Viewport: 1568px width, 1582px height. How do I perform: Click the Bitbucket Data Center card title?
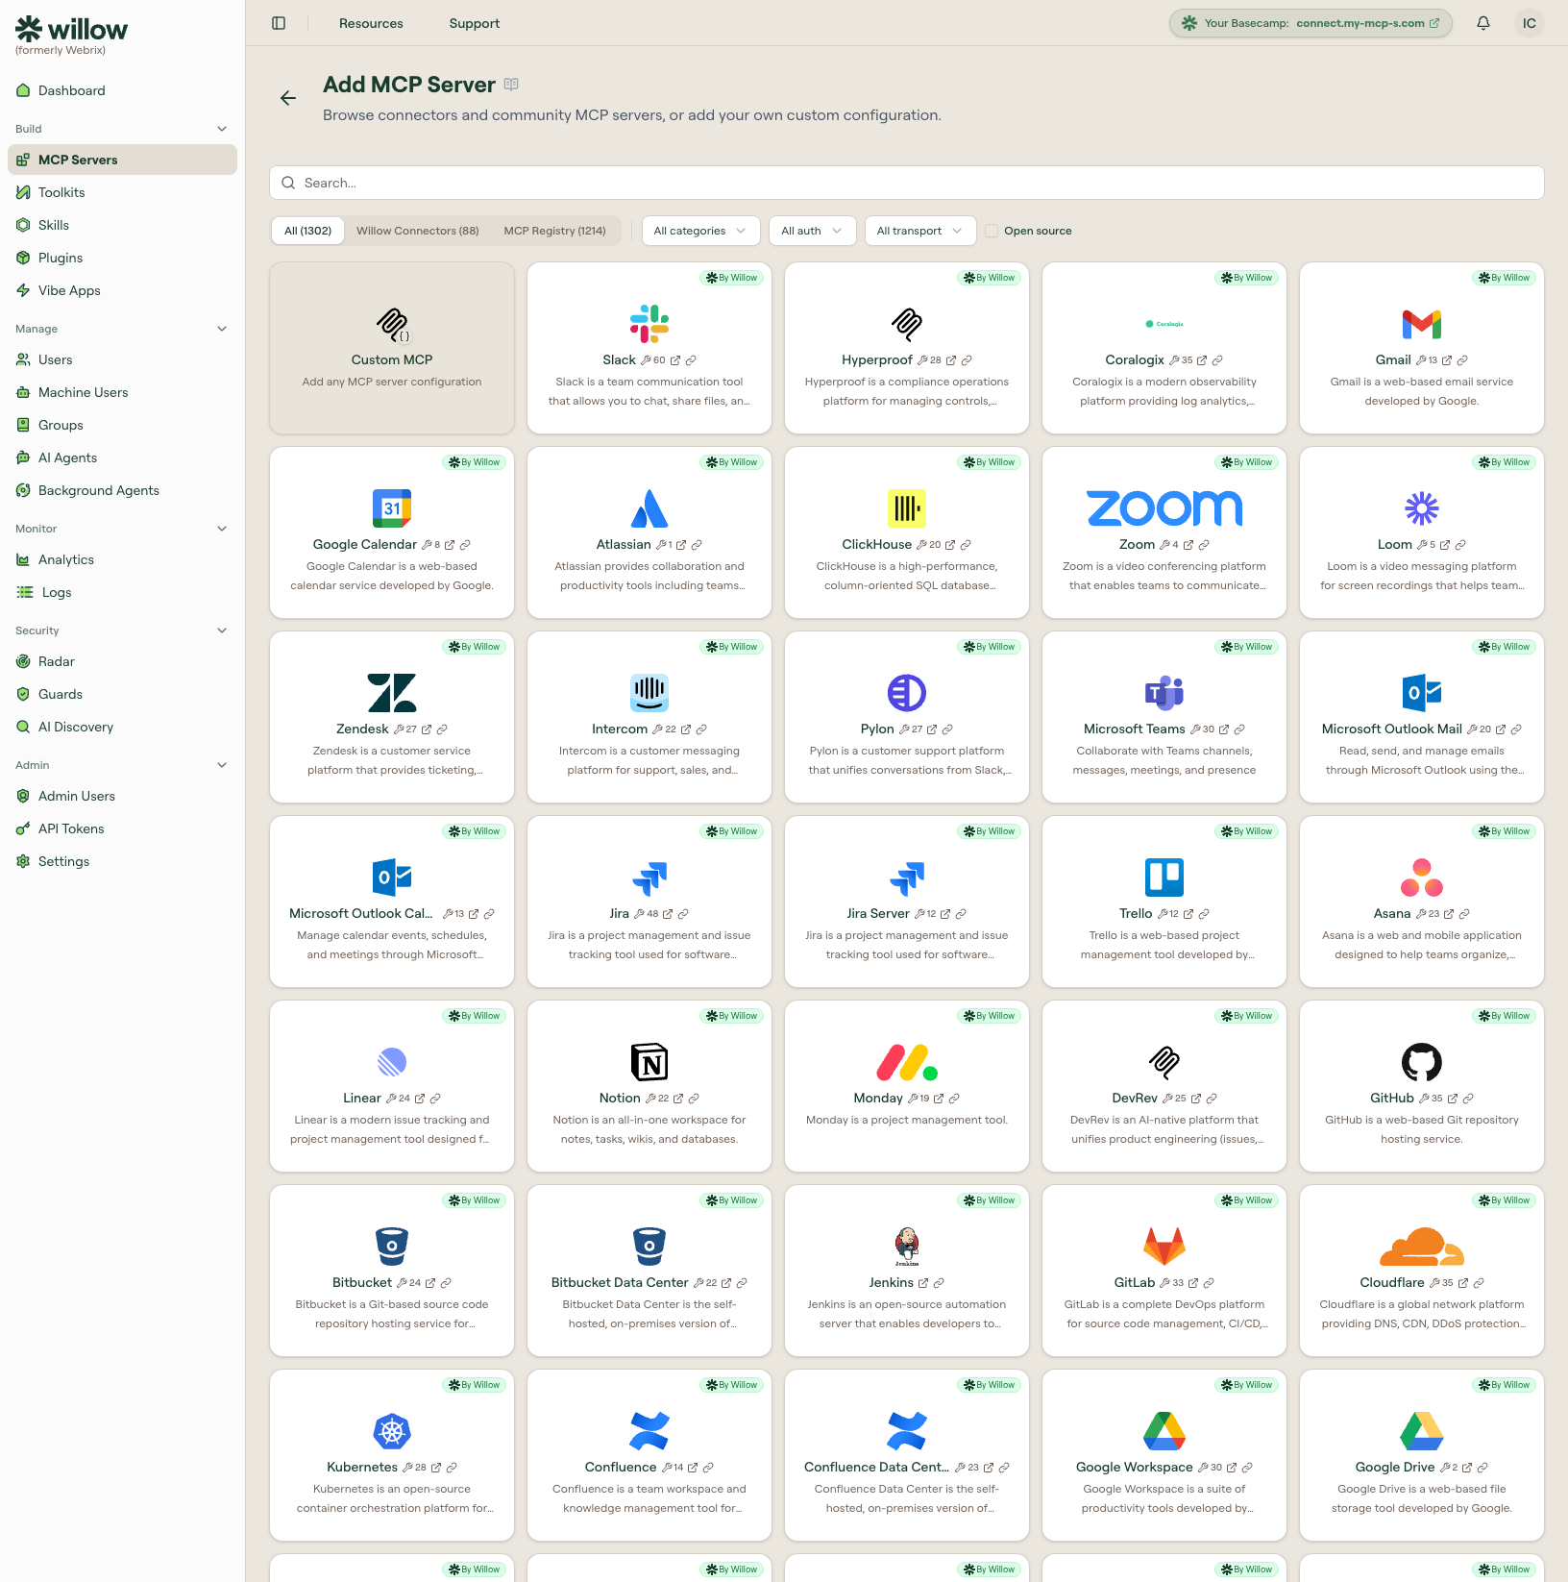click(x=620, y=1283)
